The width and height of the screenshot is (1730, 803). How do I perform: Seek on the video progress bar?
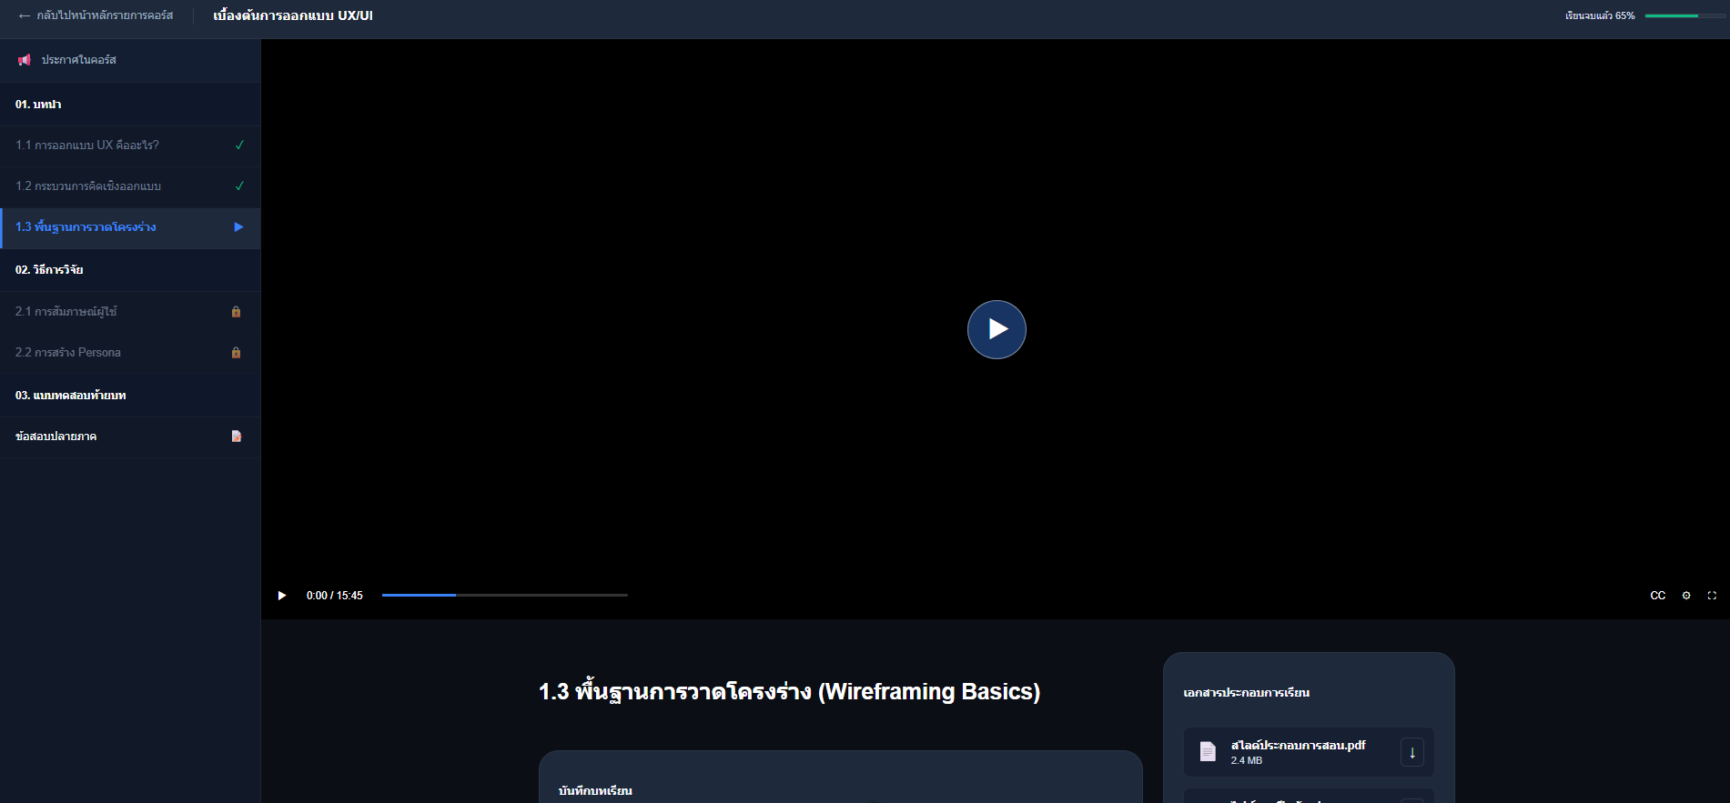(504, 595)
